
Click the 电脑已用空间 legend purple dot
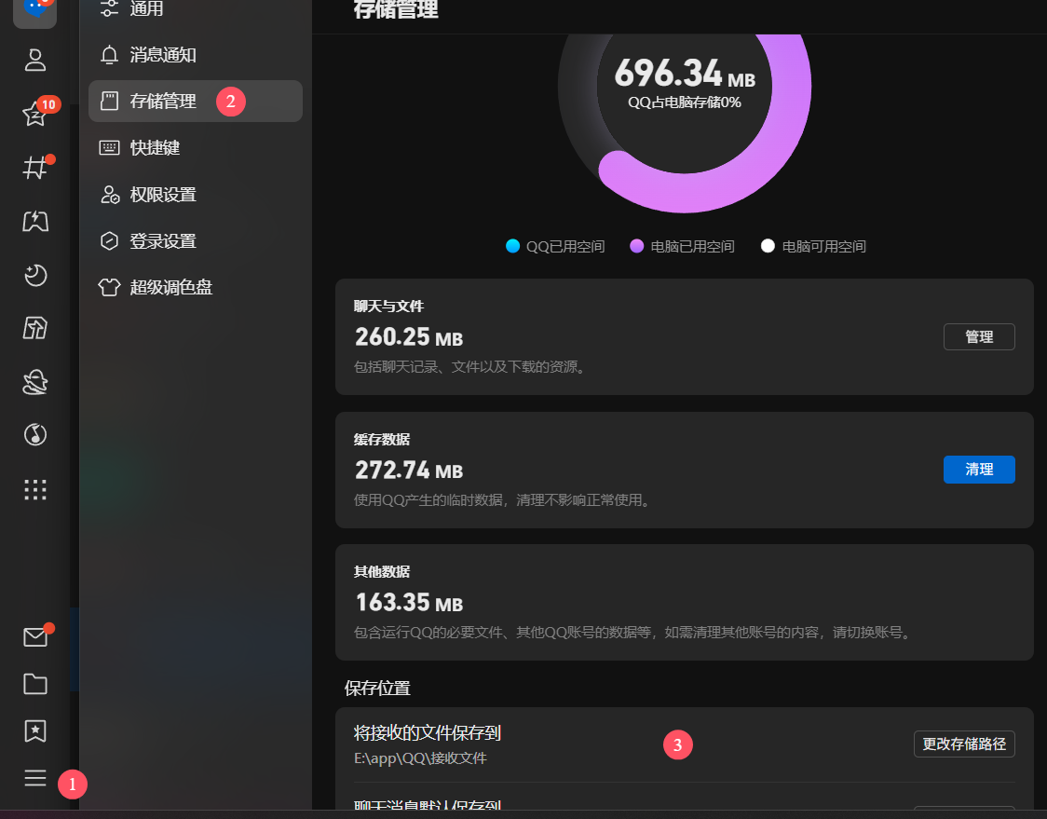coord(637,246)
